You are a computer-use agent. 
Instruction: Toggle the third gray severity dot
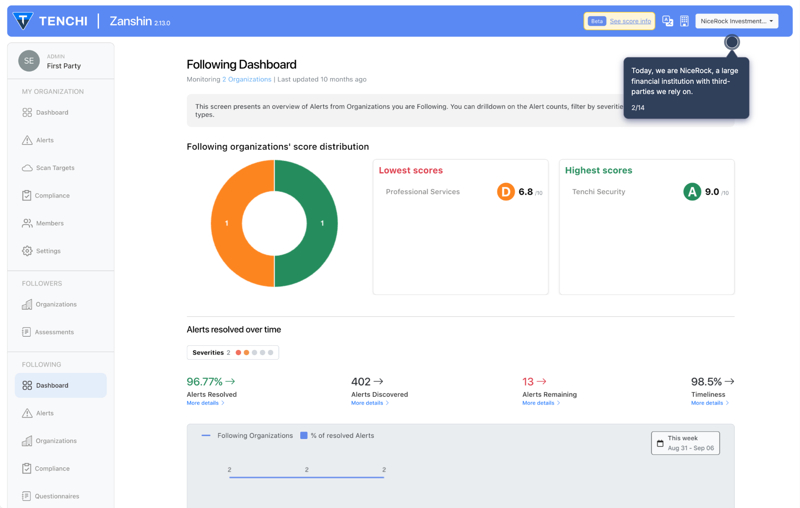click(x=255, y=353)
